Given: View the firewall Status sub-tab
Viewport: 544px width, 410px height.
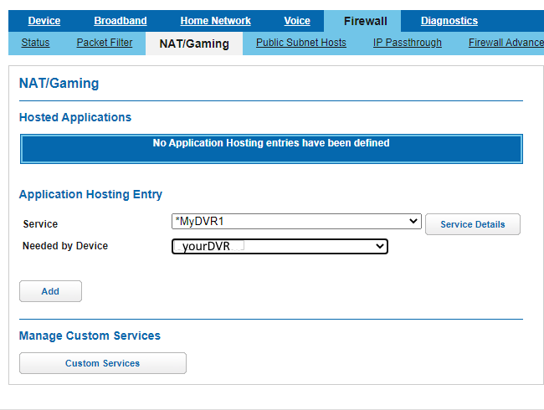Looking at the screenshot, I should [x=35, y=43].
